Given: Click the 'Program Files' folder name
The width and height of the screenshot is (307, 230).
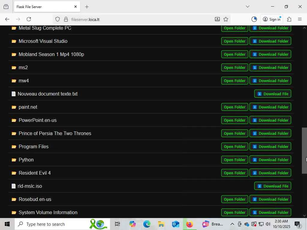Looking at the screenshot, I should 34,146.
